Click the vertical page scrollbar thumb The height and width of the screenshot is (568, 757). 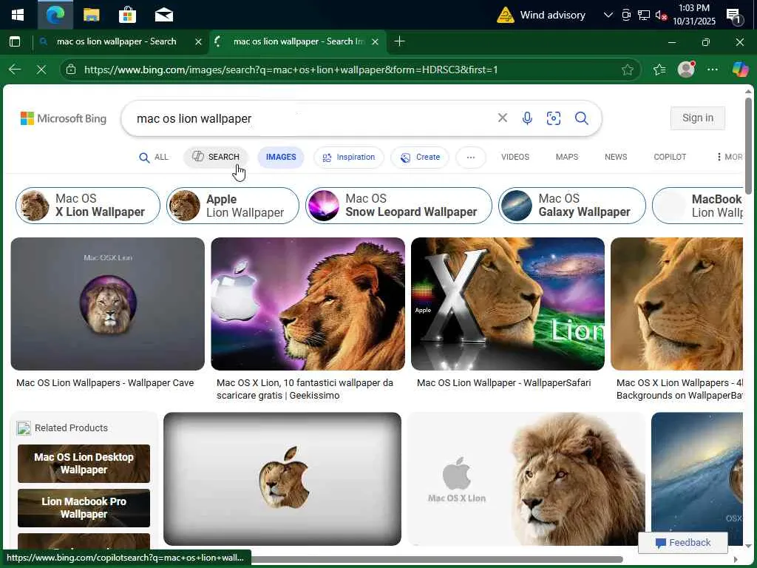pos(748,145)
